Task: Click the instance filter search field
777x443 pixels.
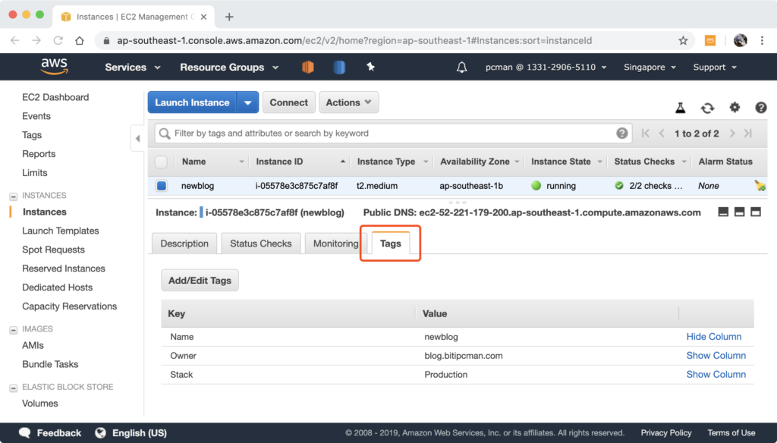Action: pyautogui.click(x=394, y=133)
